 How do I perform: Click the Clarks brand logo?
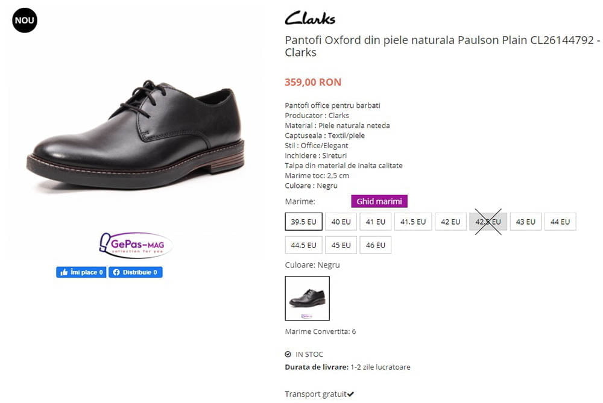[310, 19]
